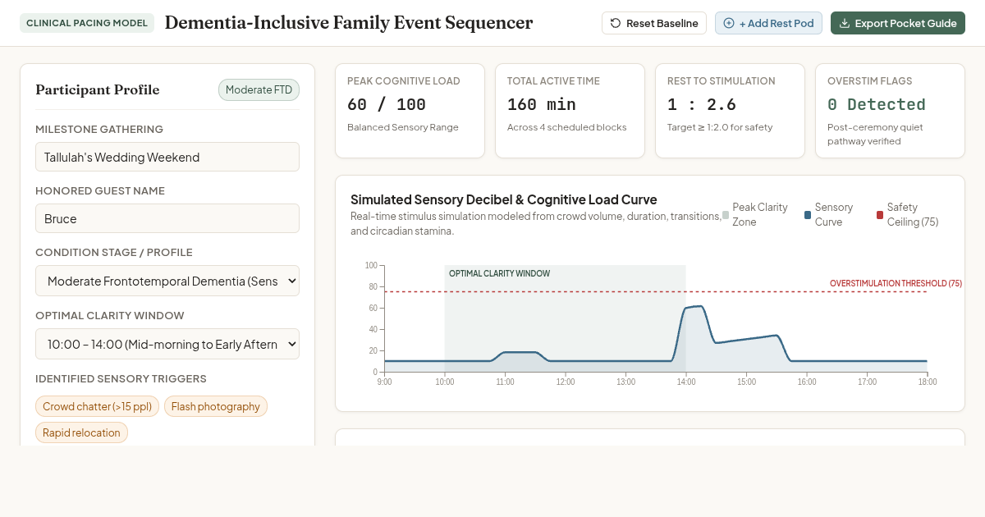Click the Participant Profile heading
Screen dimensions: 985x517
[x=98, y=89]
